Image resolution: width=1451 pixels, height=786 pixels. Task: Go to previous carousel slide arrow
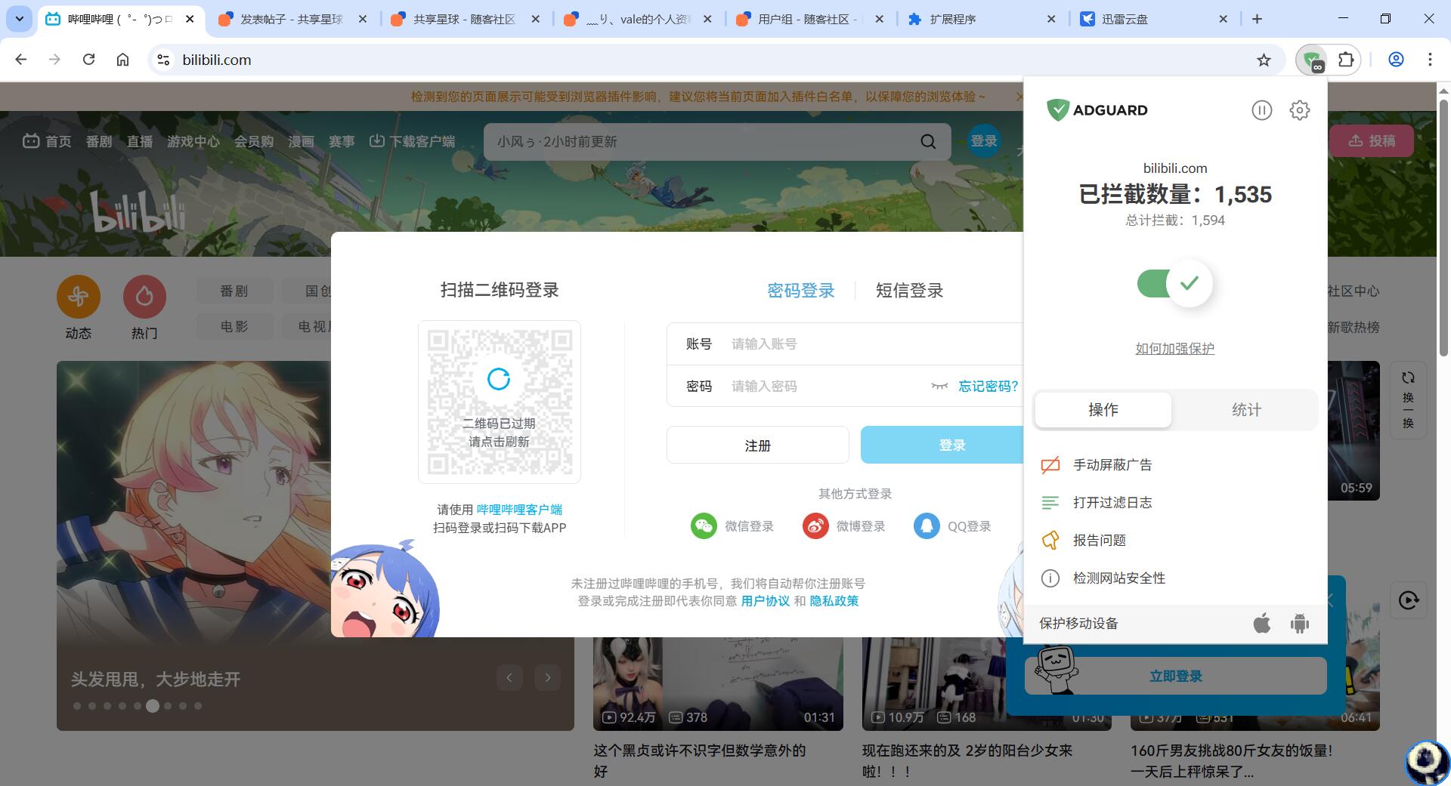509,678
